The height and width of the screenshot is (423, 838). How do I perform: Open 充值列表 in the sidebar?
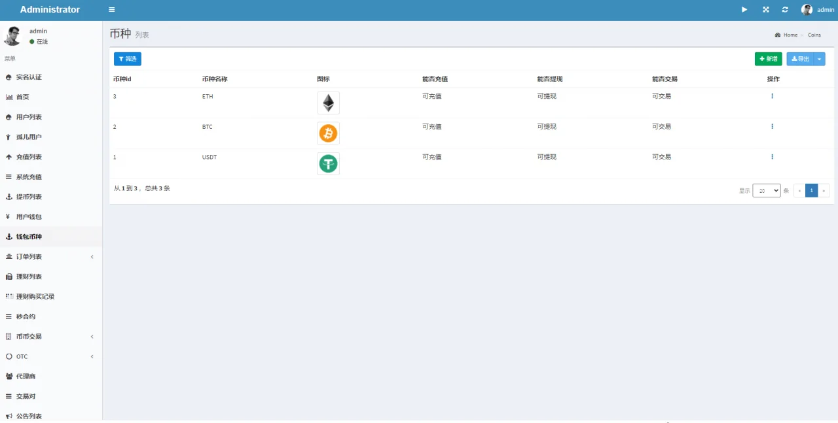click(x=29, y=157)
